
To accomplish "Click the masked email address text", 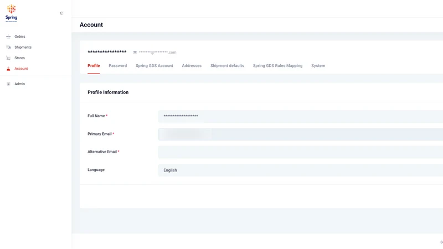I will tap(157, 52).
